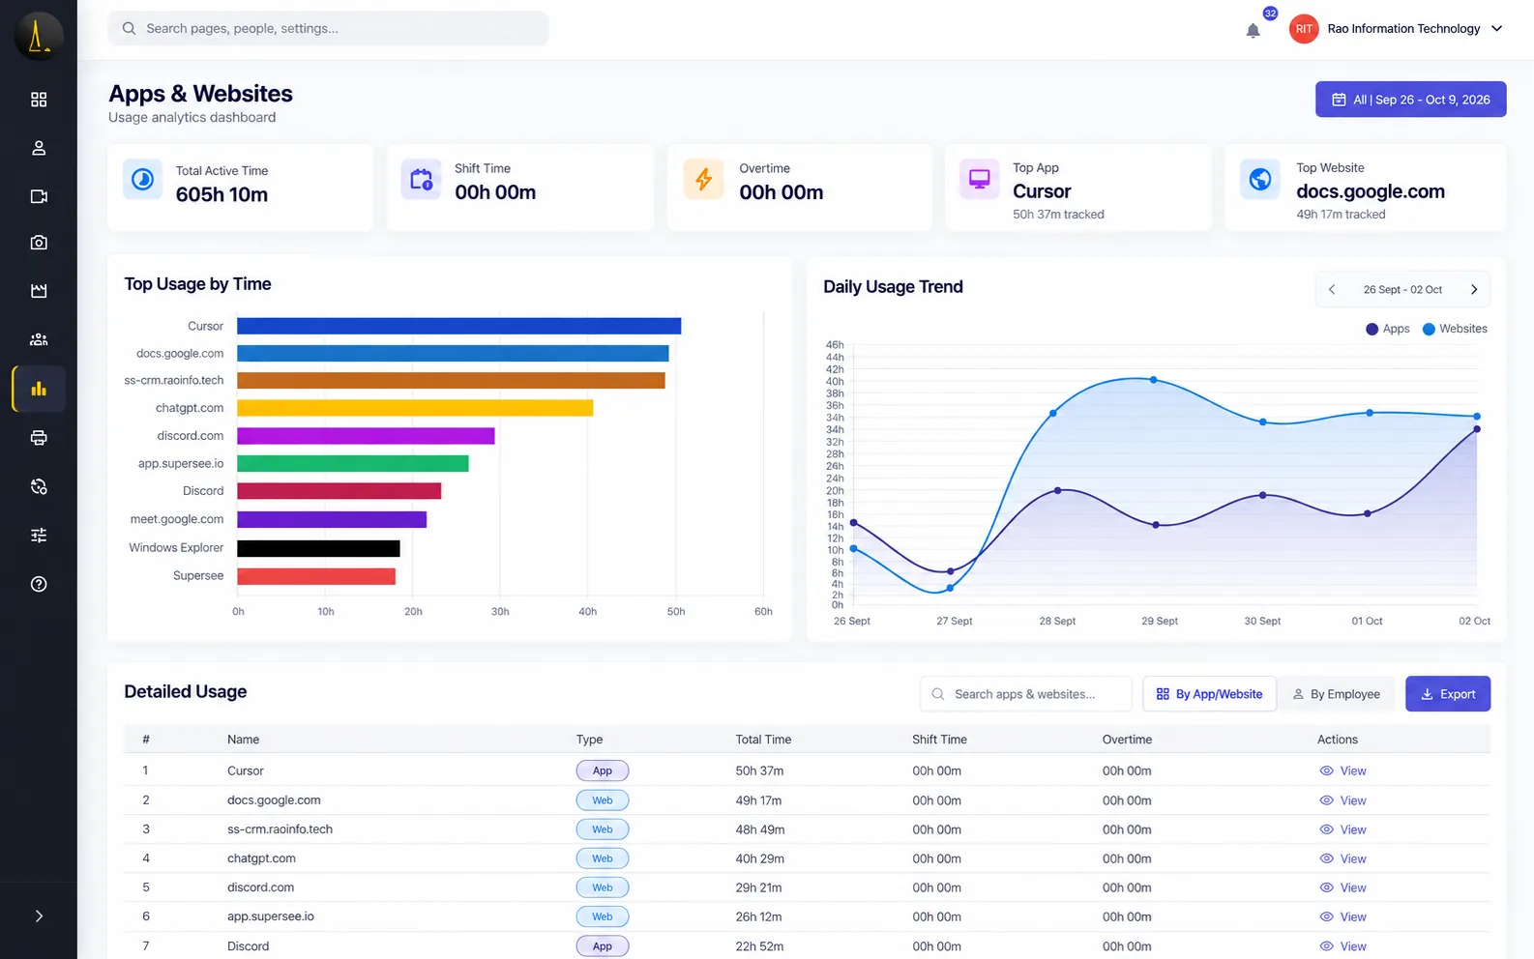
Task: Click View link for ss-crm.raoinfo.tech row
Action: (1342, 829)
